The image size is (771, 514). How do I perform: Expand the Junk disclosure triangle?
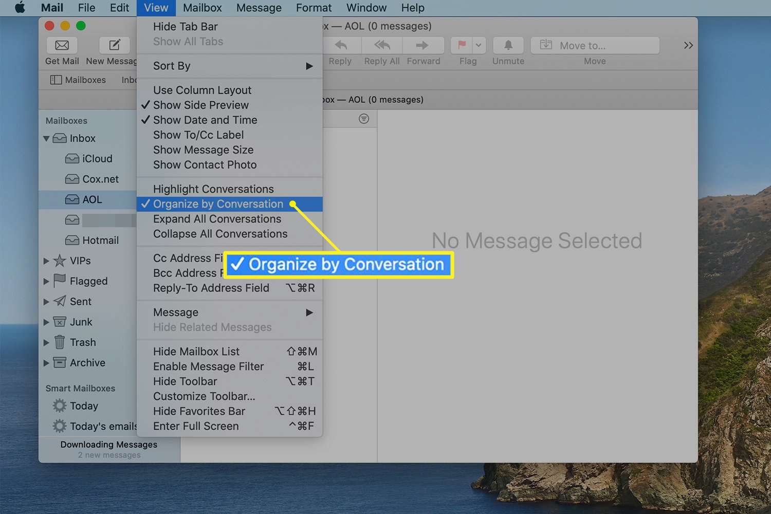tap(46, 322)
